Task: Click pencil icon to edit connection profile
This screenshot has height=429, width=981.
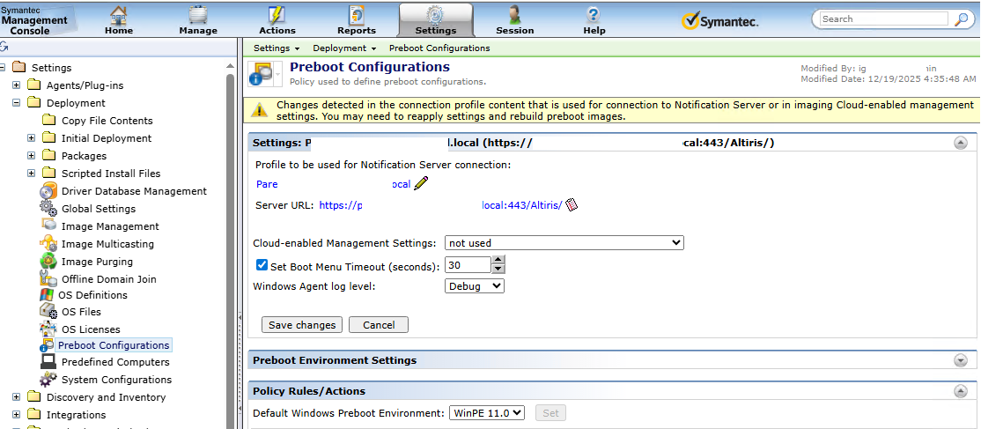Action: point(422,183)
